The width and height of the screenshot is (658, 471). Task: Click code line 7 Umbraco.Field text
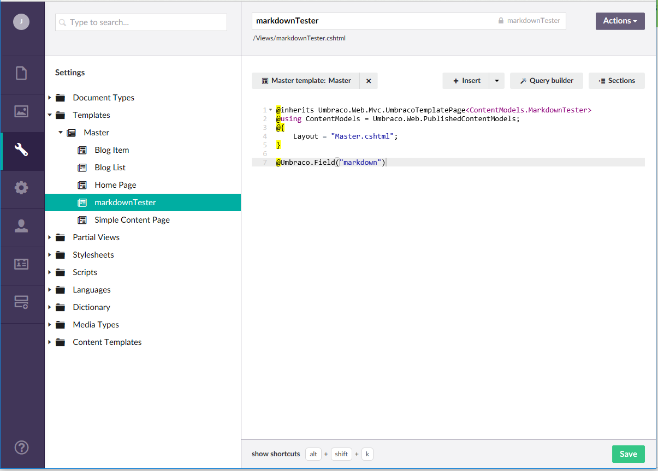pyautogui.click(x=331, y=162)
